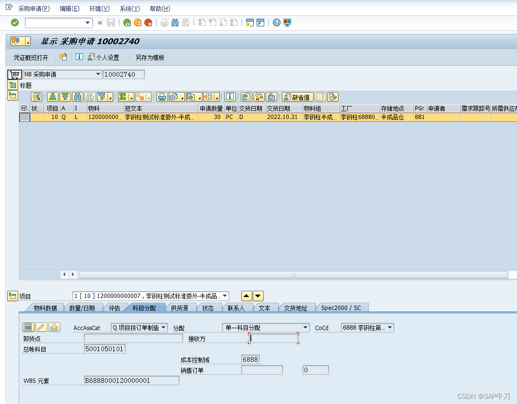Click the Sort descending icon in grid toolbar
Viewport: 517px width, 404px height.
[65, 97]
